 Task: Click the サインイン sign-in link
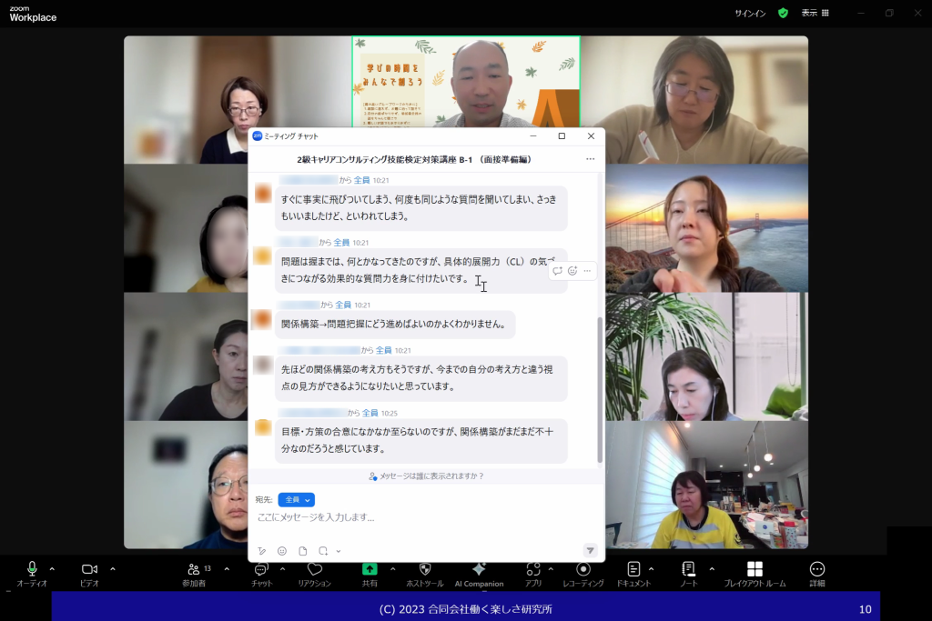pos(750,14)
